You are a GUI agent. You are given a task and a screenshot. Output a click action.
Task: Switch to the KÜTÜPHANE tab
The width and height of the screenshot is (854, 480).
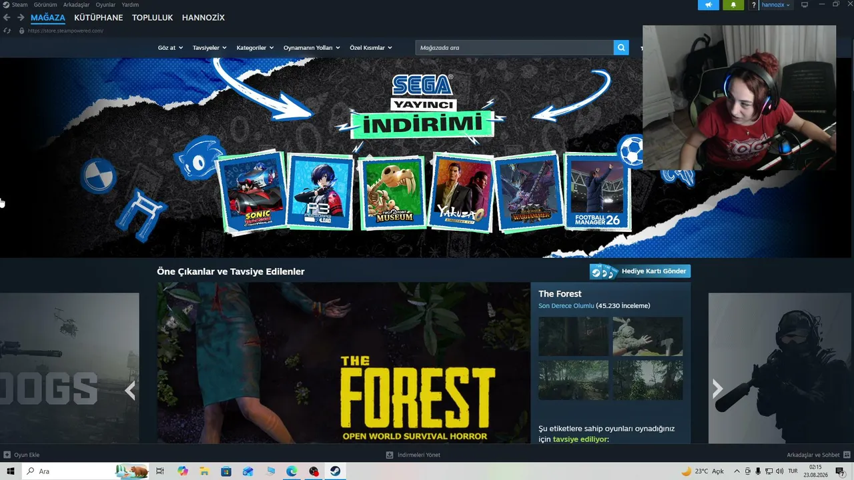click(x=99, y=17)
